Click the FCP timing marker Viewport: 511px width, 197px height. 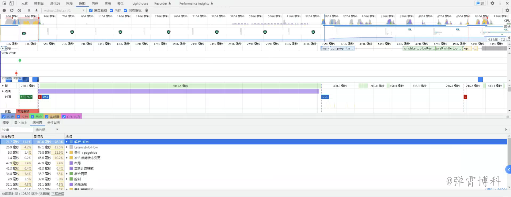coord(29,97)
